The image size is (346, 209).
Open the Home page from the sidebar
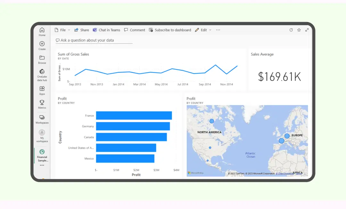click(x=42, y=31)
